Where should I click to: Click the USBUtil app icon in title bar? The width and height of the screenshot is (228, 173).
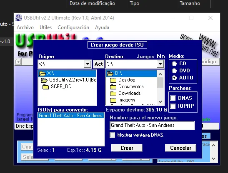coord(18,18)
